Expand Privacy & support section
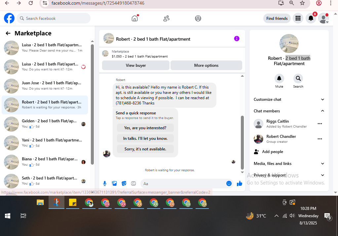Image resolution: width=338 pixels, height=236 pixels. click(289, 175)
